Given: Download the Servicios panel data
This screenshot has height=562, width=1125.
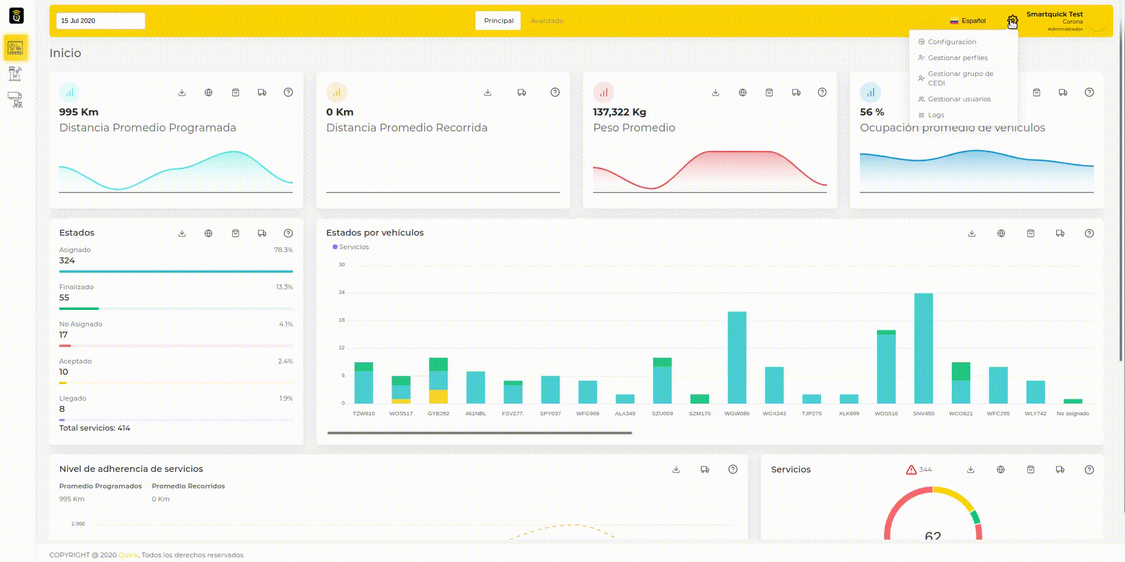Looking at the screenshot, I should (x=971, y=470).
